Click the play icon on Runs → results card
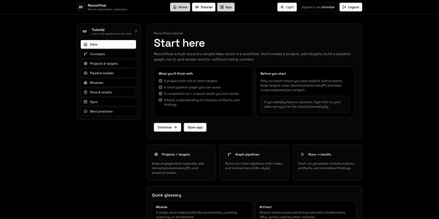This screenshot has height=219, width=439. pyautogui.click(x=303, y=154)
